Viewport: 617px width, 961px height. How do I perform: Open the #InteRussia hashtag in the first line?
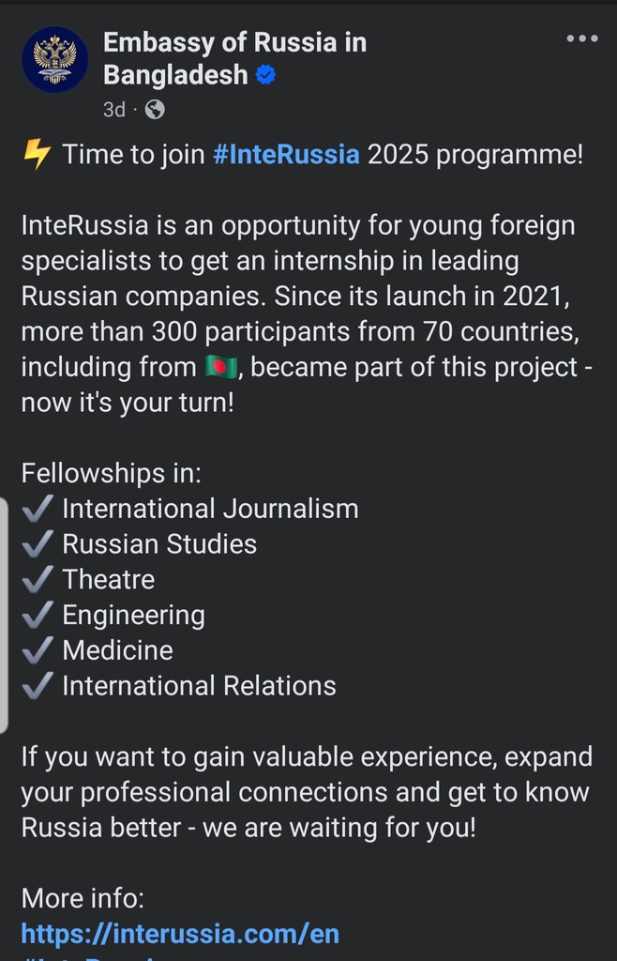click(x=286, y=155)
